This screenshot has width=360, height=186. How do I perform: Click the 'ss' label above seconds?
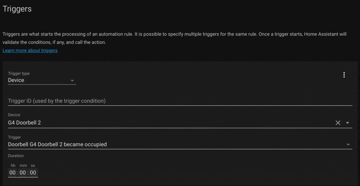pyautogui.click(x=33, y=165)
